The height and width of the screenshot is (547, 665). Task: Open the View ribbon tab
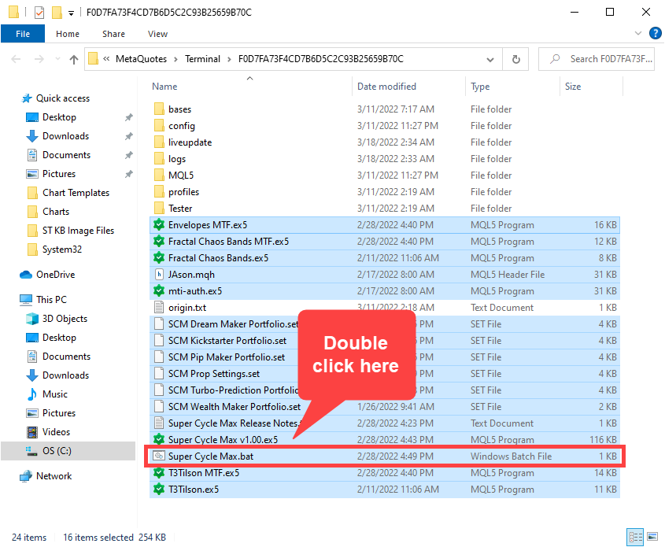(x=157, y=34)
